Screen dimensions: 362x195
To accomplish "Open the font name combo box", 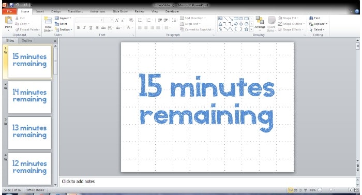I will coord(89,20).
